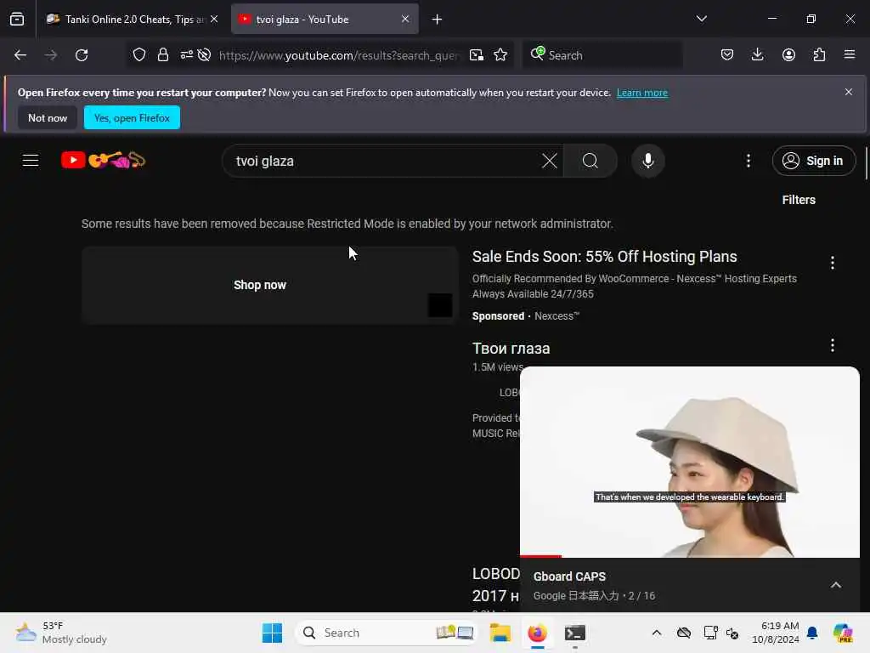Open the Gboard CAPS playlist title
This screenshot has width=870, height=653.
[x=569, y=576]
